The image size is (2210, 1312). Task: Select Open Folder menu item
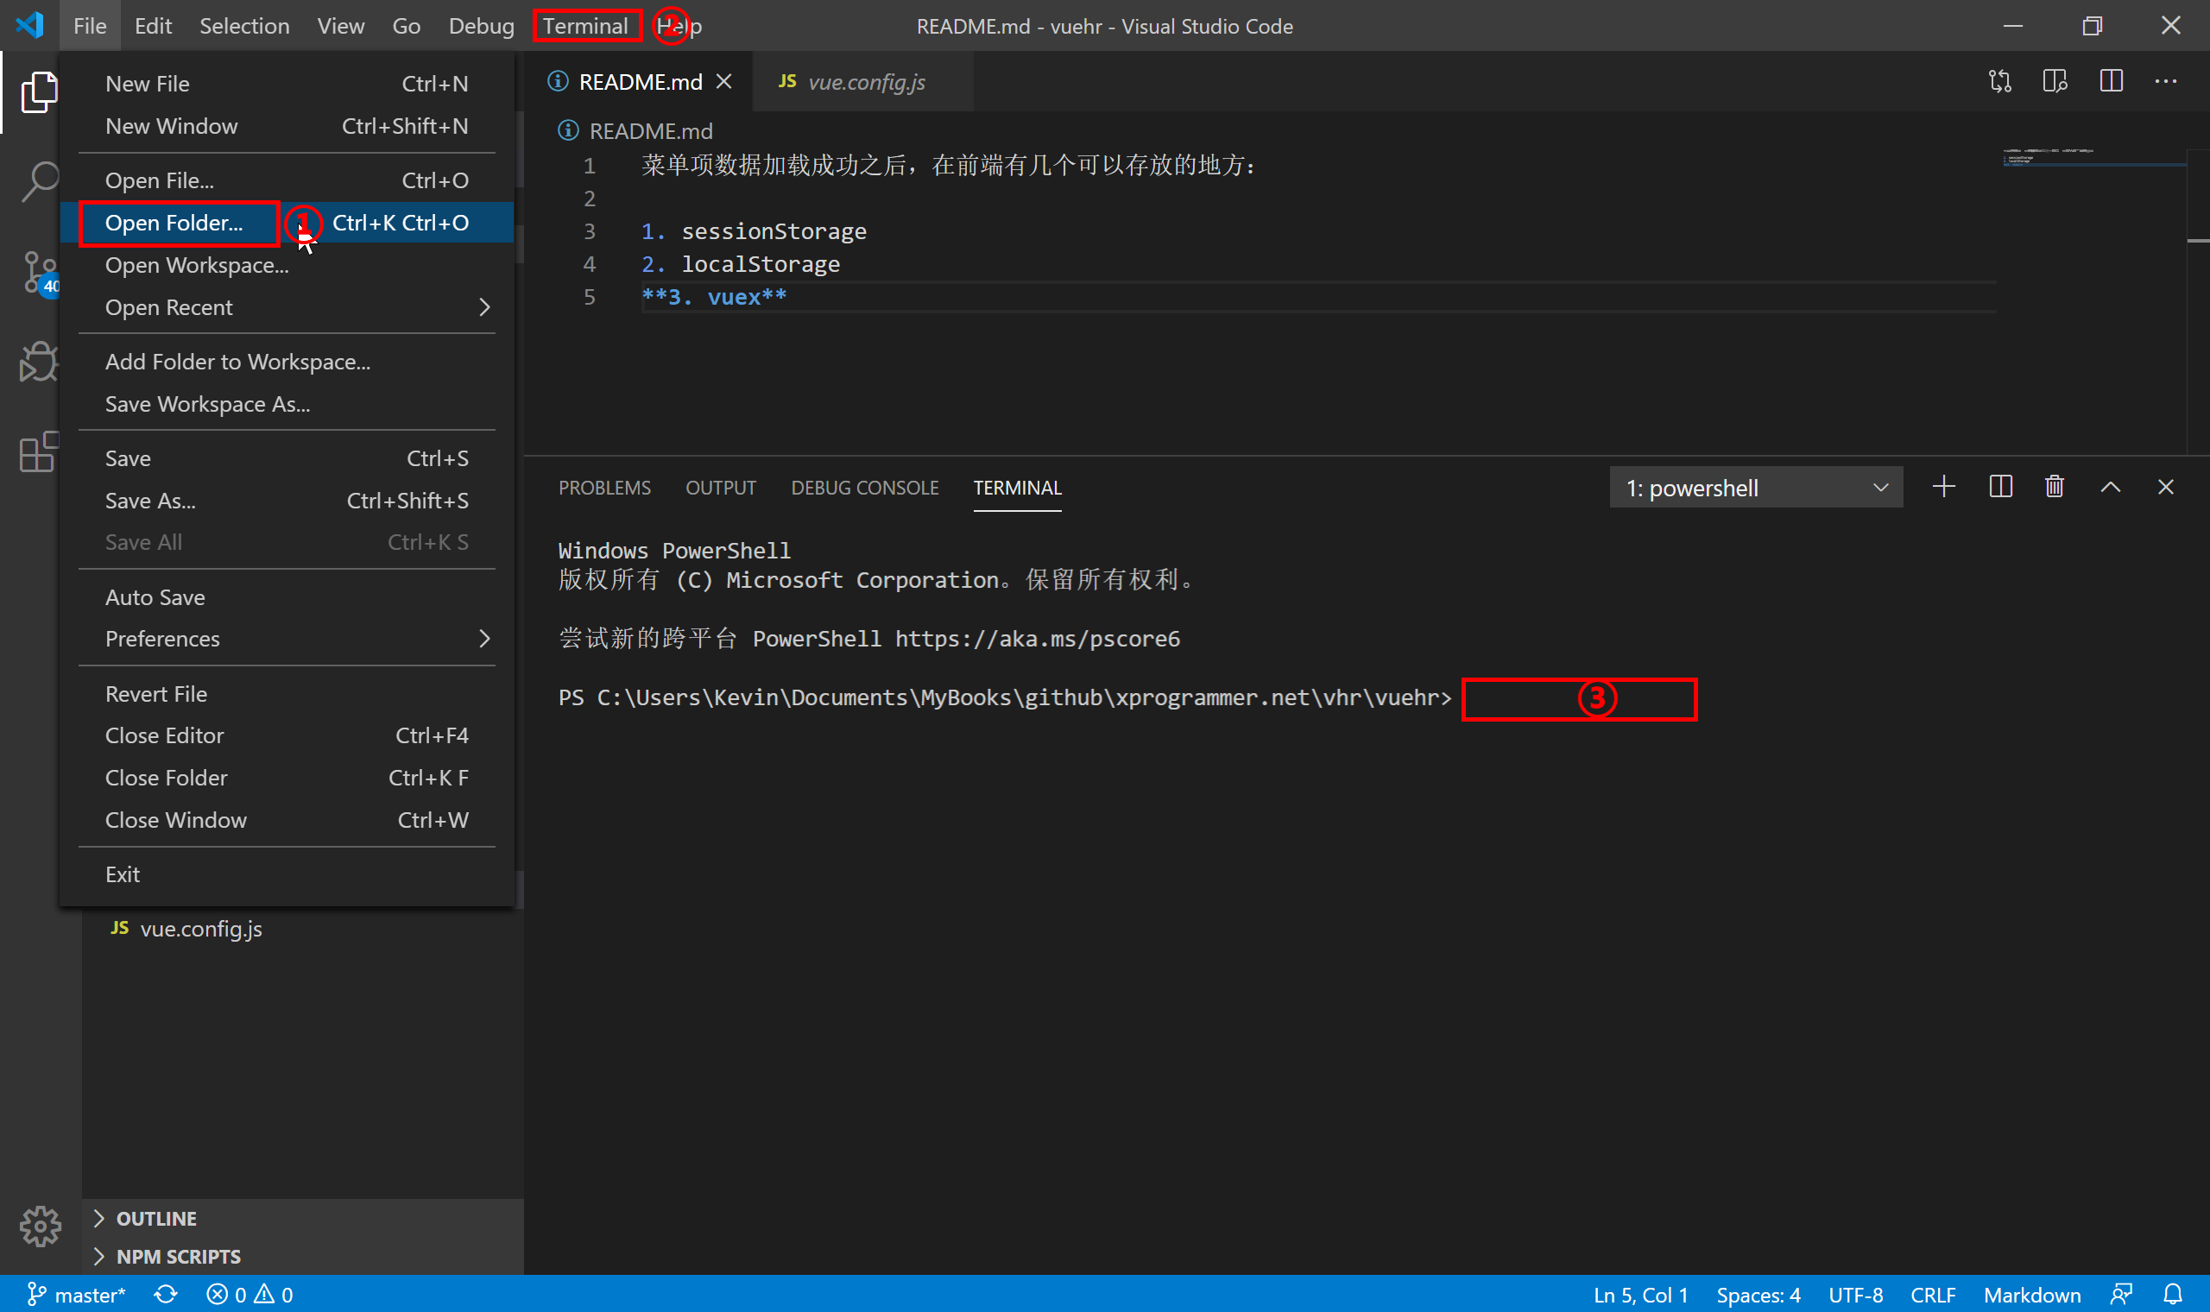174,220
